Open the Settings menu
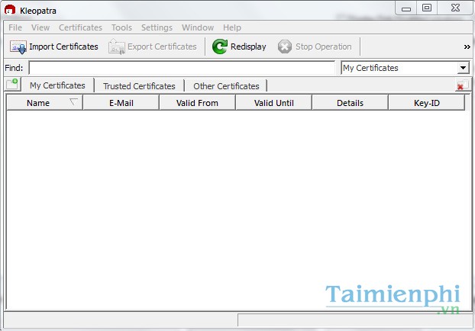The width and height of the screenshot is (475, 331). 157,27
